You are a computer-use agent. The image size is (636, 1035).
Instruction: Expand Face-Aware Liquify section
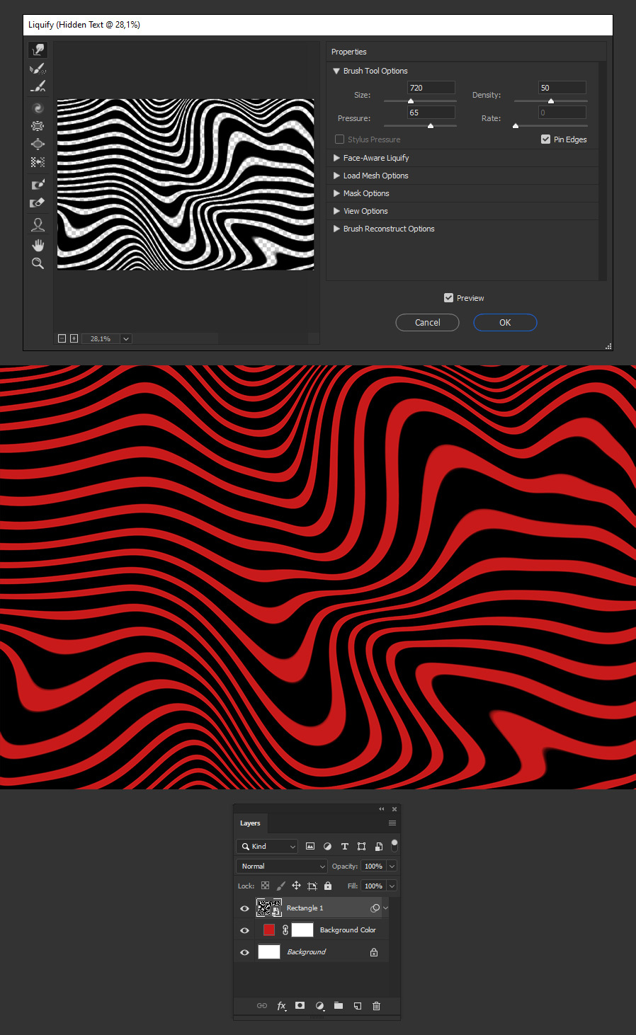click(x=336, y=158)
